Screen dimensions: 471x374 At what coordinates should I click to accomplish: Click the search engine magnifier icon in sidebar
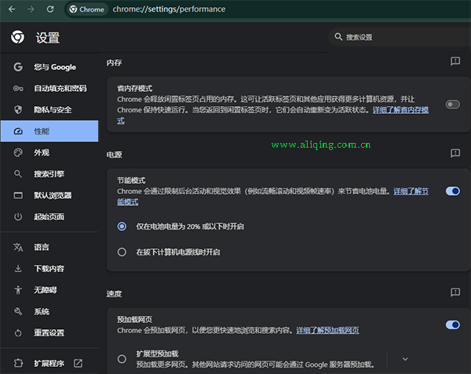pyautogui.click(x=18, y=174)
